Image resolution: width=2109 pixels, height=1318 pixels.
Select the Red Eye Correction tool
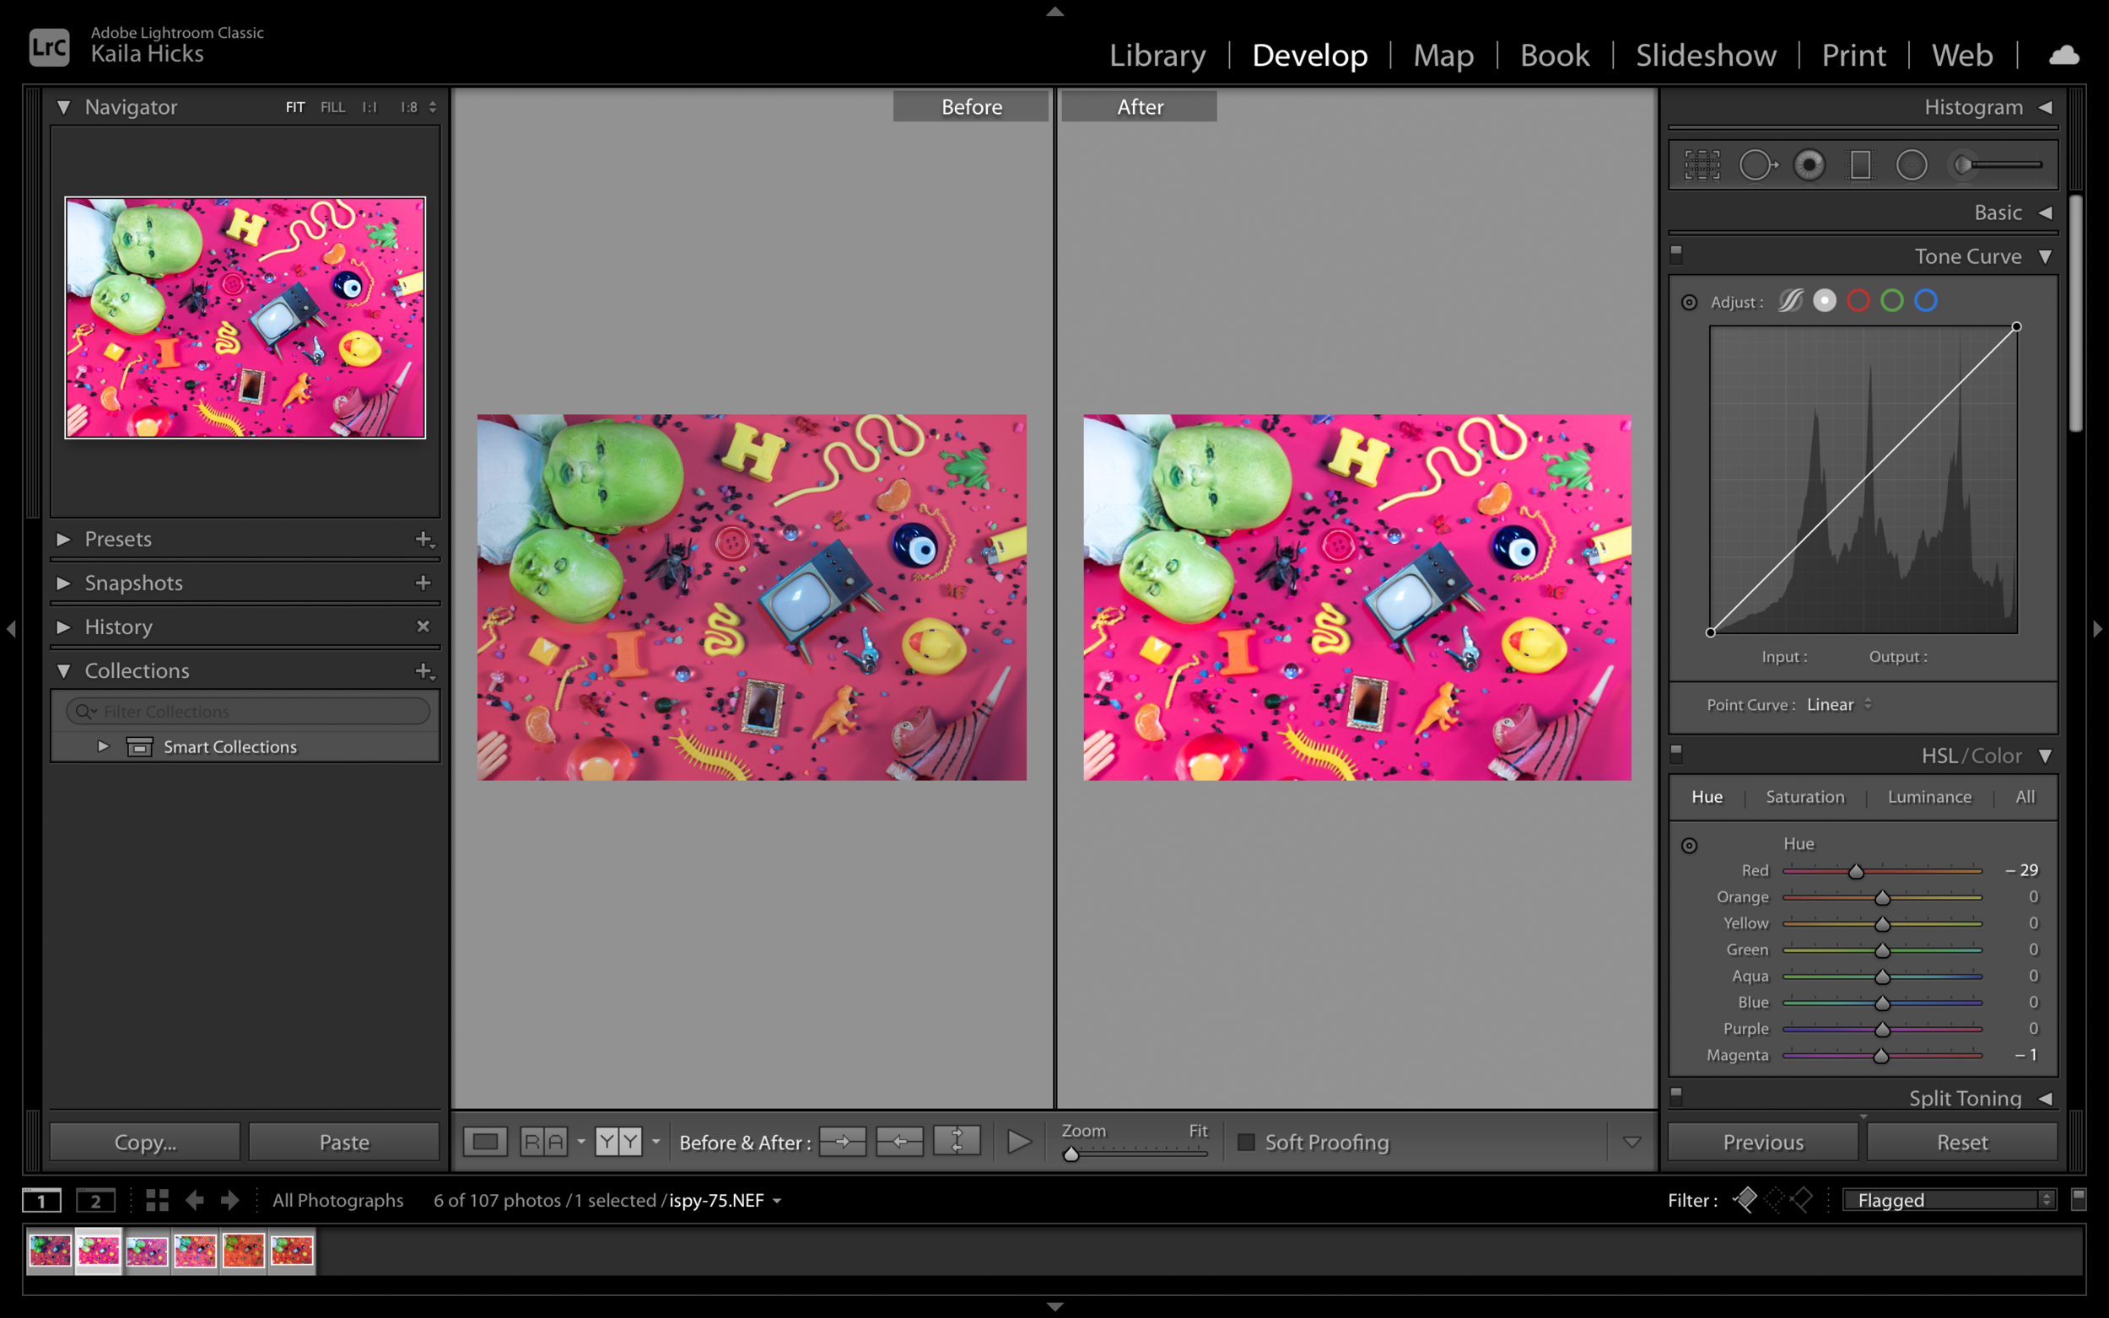[x=1809, y=164]
